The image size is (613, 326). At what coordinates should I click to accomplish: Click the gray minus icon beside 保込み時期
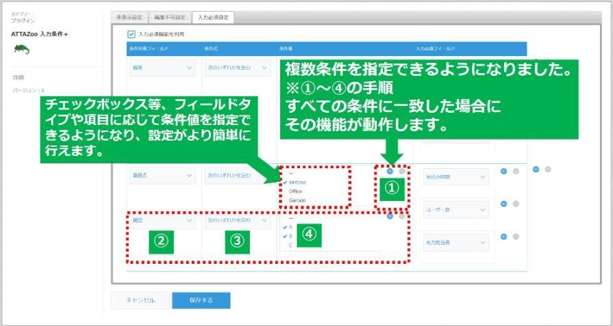(516, 171)
